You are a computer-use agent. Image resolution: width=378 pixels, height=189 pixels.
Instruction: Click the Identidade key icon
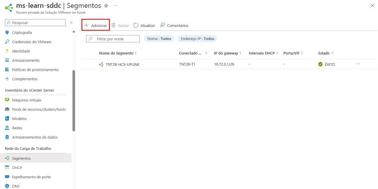pos(6,51)
